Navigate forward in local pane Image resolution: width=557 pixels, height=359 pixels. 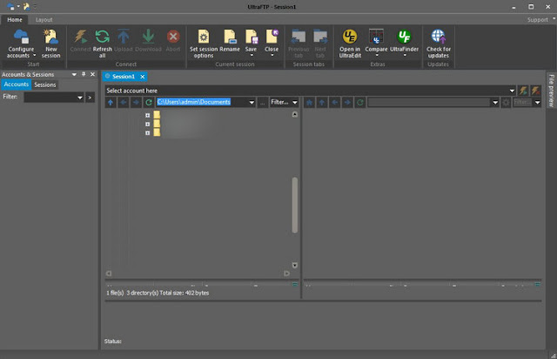coord(136,103)
